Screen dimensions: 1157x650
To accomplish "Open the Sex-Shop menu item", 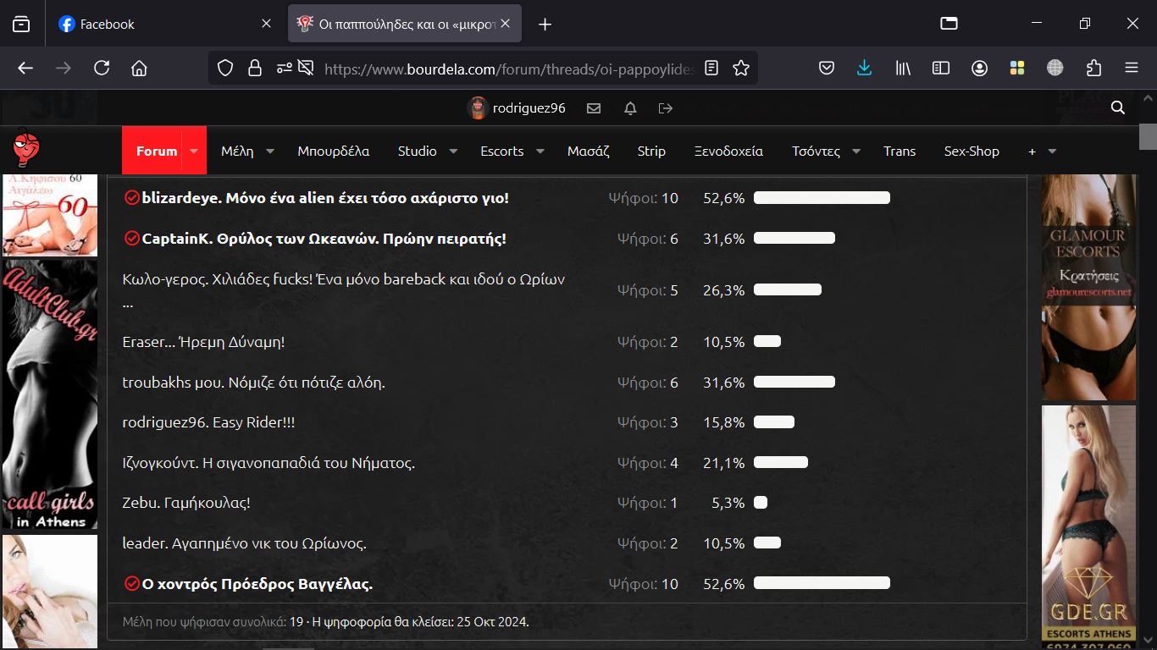I will (x=972, y=151).
